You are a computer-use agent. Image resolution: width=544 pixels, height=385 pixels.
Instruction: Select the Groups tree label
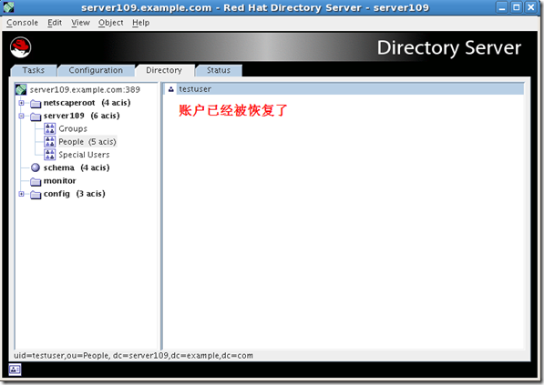pos(73,129)
